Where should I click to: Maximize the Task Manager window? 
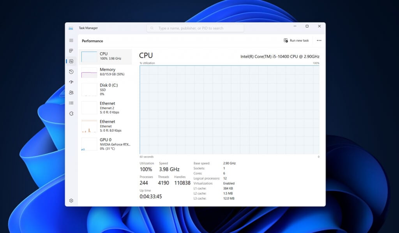[x=307, y=26]
